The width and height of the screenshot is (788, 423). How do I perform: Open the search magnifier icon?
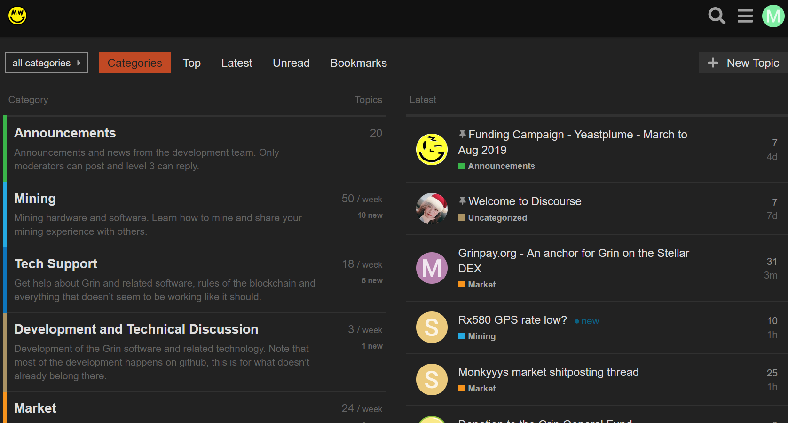pyautogui.click(x=717, y=16)
